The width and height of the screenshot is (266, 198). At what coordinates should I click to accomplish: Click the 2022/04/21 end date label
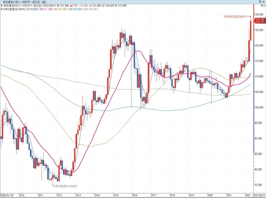pos(260,195)
